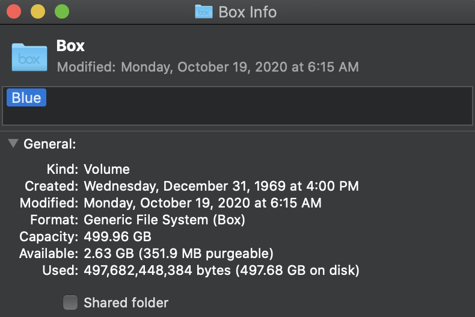Click the Kind value Volume

tap(106, 170)
